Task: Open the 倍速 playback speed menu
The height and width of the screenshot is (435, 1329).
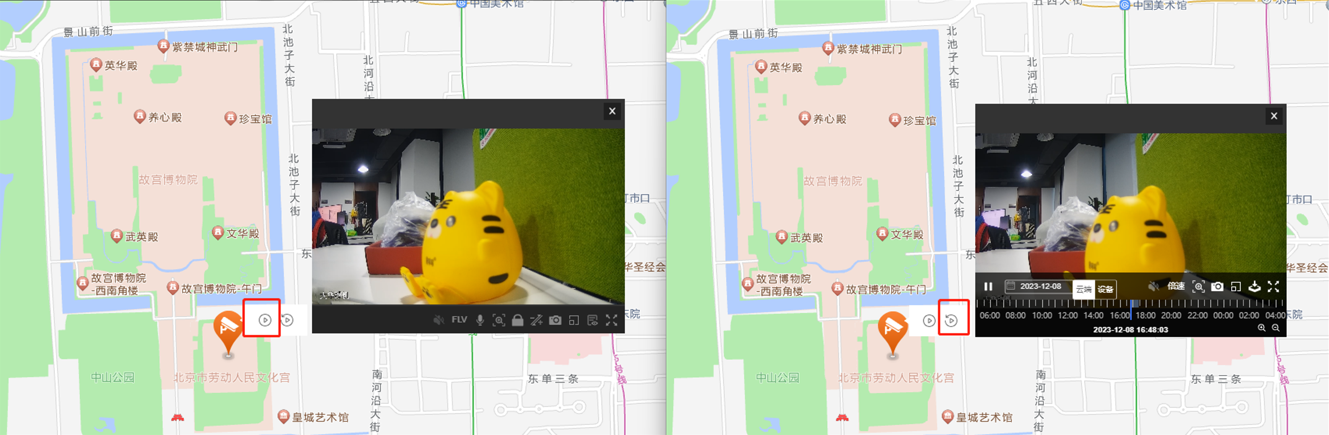Action: point(1176,287)
